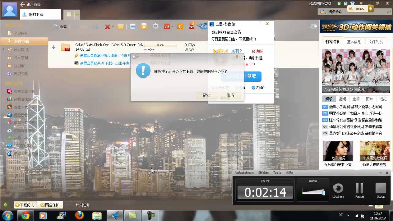
Task: Click the grid view button beside the tab
Action: tap(69, 14)
